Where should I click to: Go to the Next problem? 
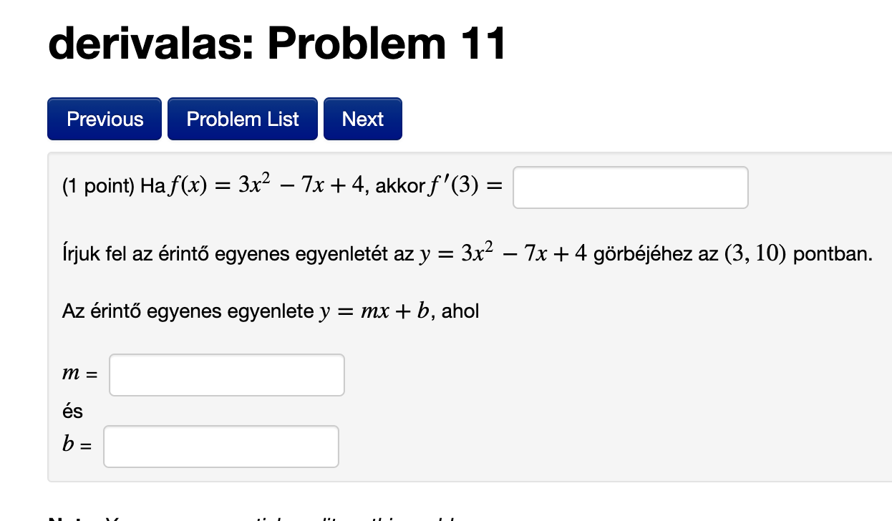tap(362, 119)
